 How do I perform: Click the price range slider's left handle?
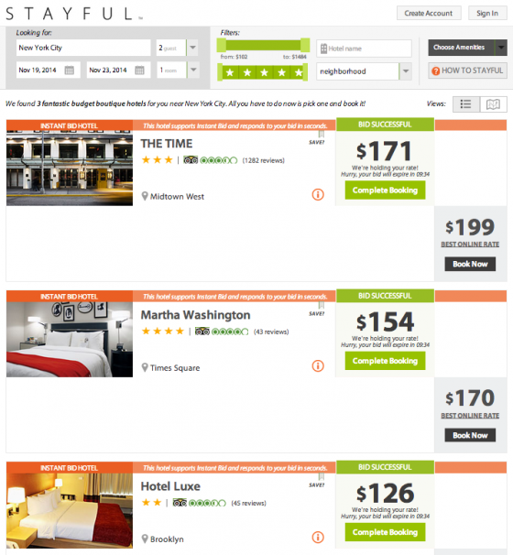click(x=222, y=45)
